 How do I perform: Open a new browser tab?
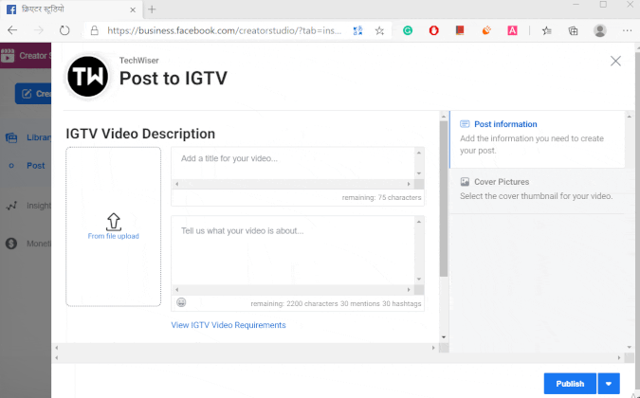[x=152, y=9]
